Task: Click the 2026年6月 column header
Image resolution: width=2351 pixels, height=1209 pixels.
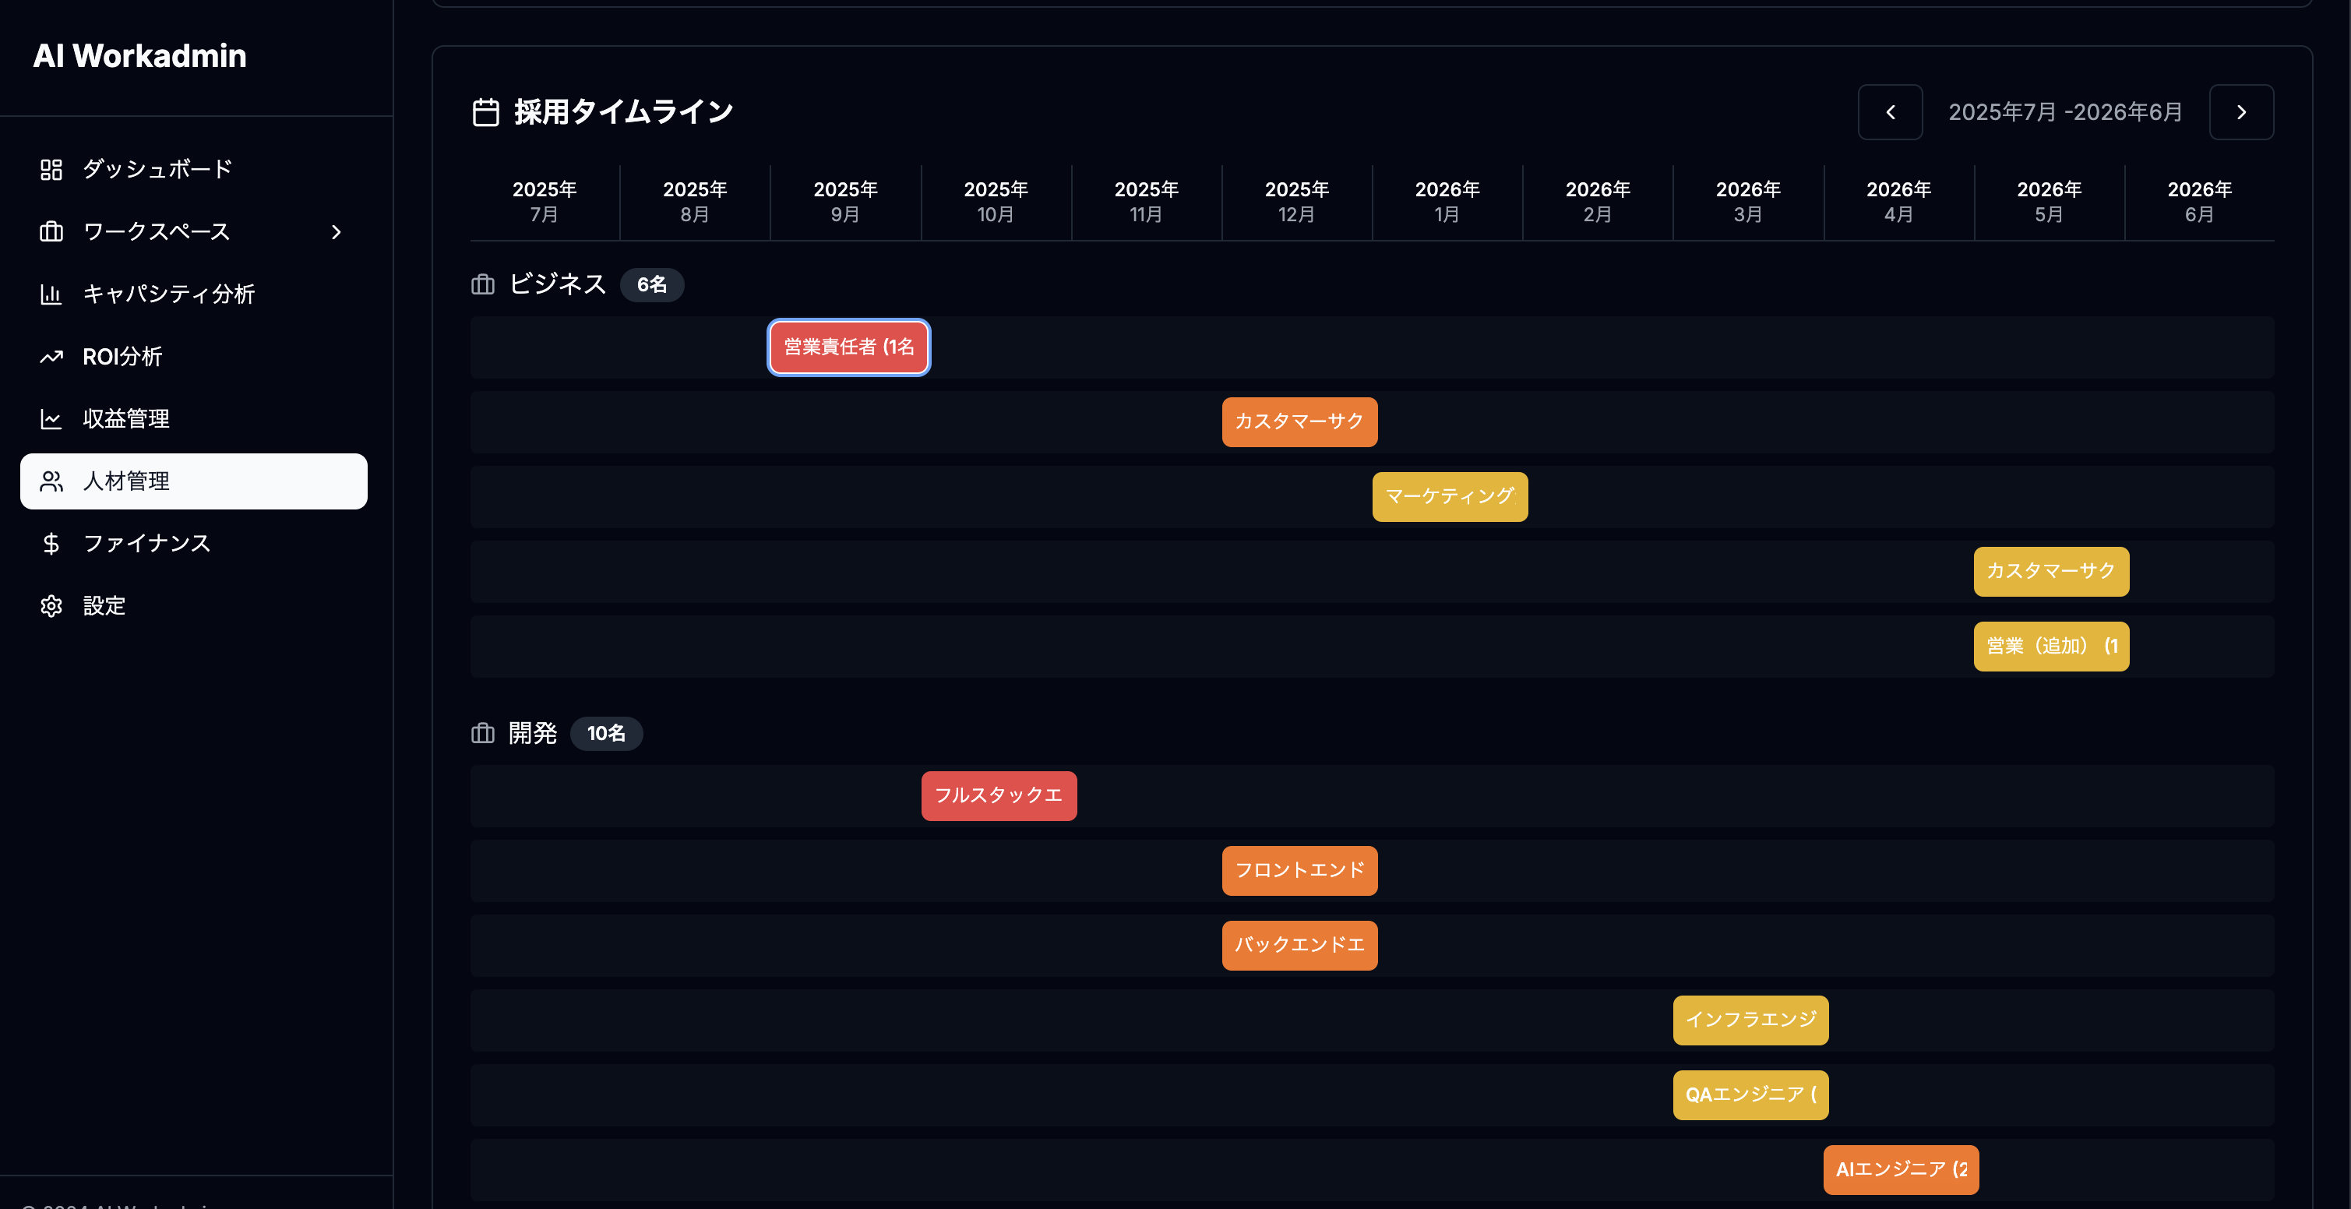Action: coord(2200,202)
